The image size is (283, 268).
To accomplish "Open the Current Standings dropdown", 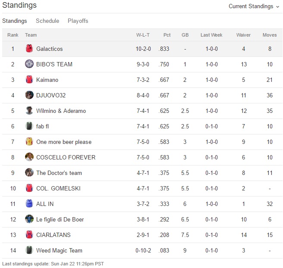I will (x=254, y=6).
